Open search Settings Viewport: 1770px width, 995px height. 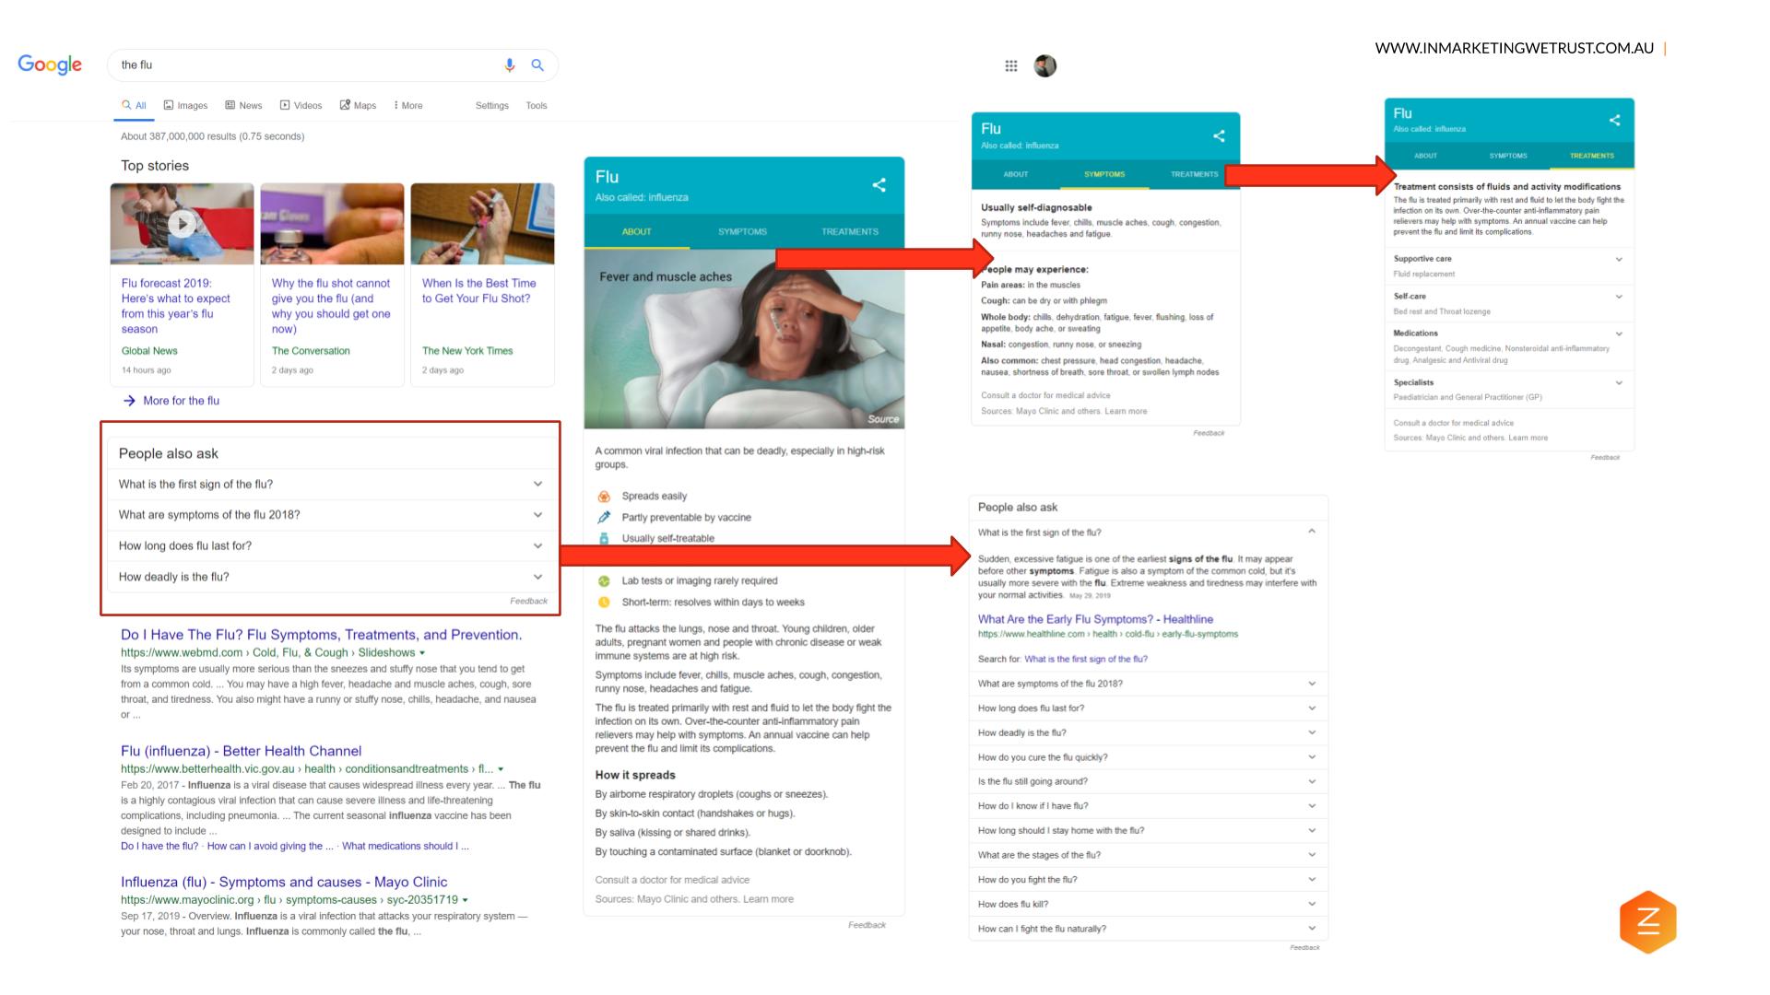pos(492,105)
